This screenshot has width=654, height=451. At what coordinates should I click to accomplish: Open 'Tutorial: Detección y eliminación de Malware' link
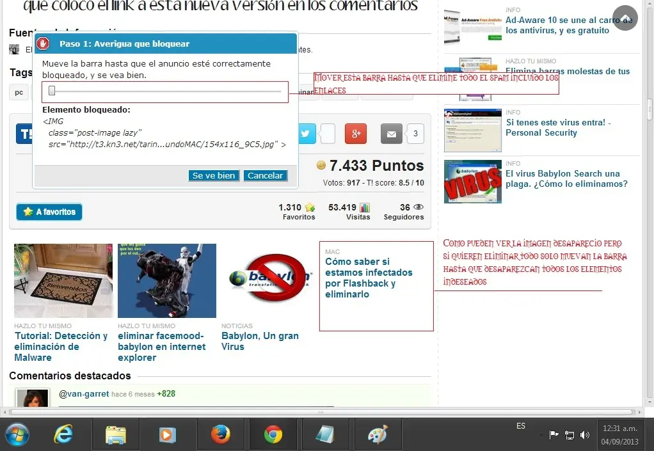(x=61, y=346)
